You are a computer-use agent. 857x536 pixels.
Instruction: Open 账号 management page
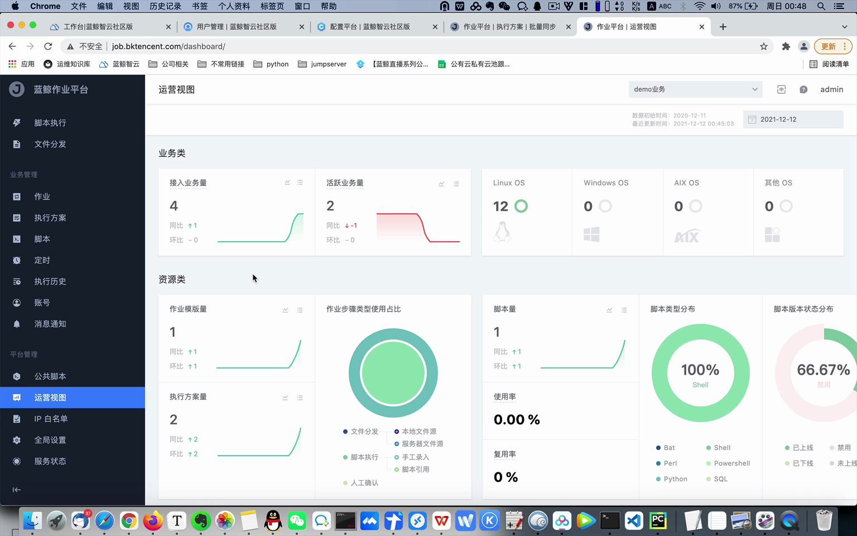[42, 303]
